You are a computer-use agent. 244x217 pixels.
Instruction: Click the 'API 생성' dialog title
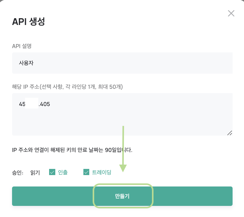click(28, 22)
